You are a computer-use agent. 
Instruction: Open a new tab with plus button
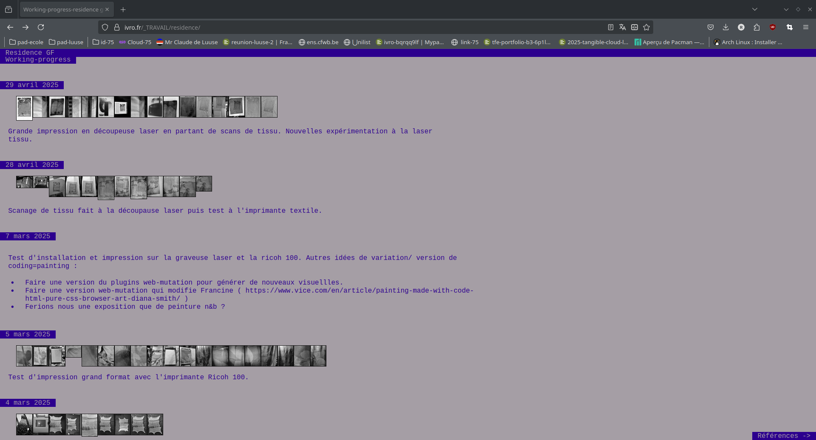pyautogui.click(x=123, y=9)
